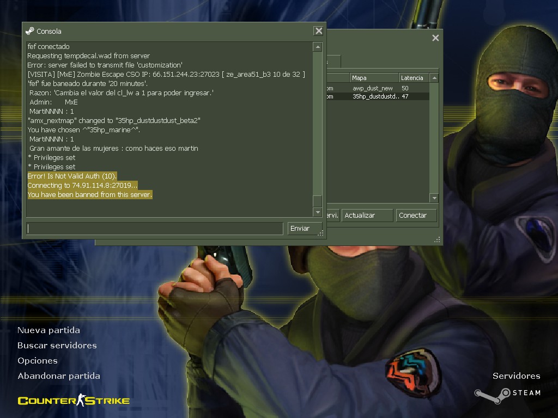This screenshot has height=418, width=558.
Task: Click the Counter-Strike logo
Action: pyautogui.click(x=74, y=400)
